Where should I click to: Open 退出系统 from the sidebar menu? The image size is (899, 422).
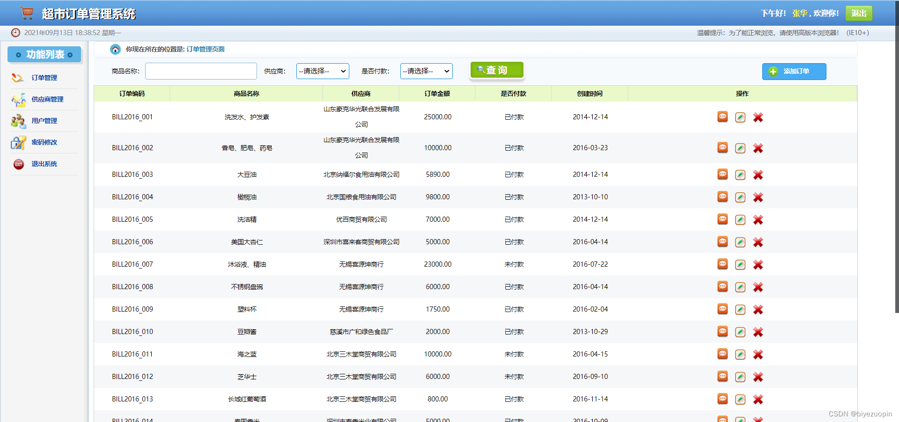click(x=44, y=164)
